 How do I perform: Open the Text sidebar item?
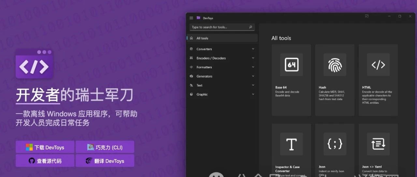point(223,85)
